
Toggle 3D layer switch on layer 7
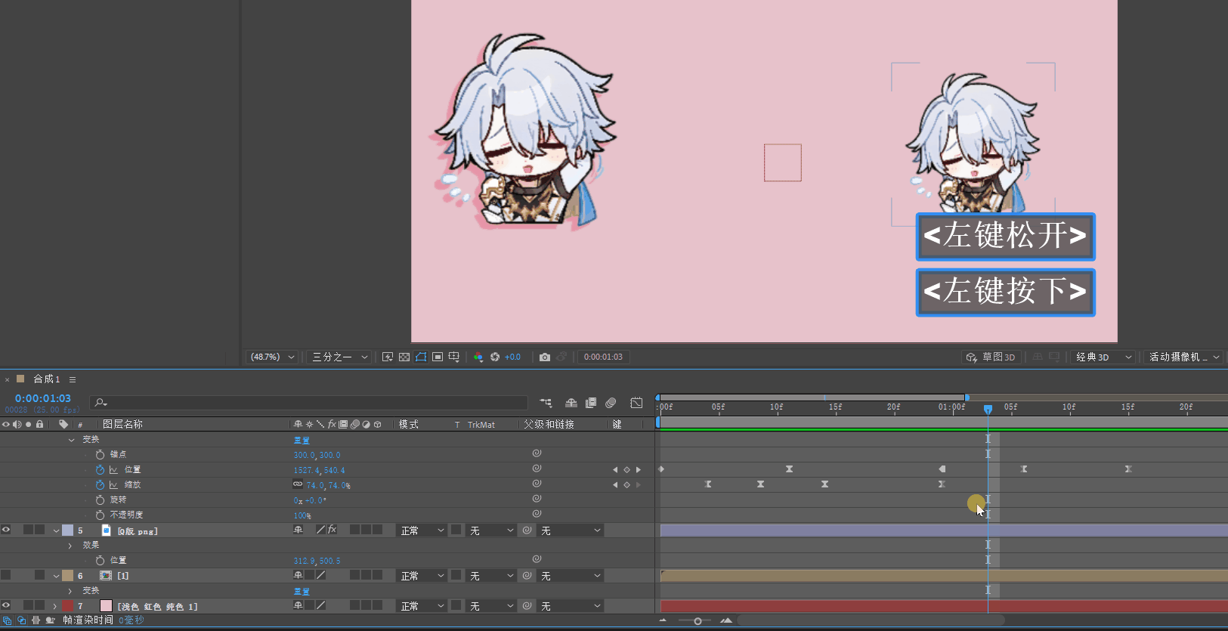tap(377, 605)
